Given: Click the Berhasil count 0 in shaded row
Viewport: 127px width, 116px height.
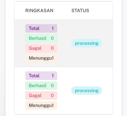Looking at the screenshot, I should pyautogui.click(x=52, y=38).
